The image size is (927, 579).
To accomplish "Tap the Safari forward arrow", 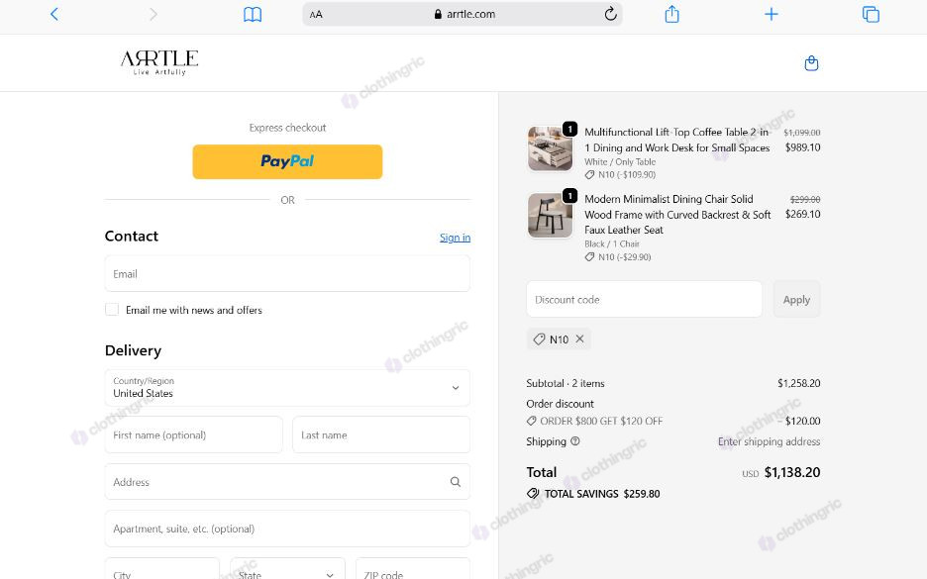I will point(154,14).
